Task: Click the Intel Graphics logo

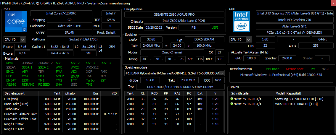Action: pos(242,22)
